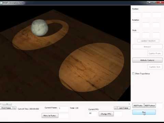Click the previous-frame arrow beside First Frame

point(15,108)
